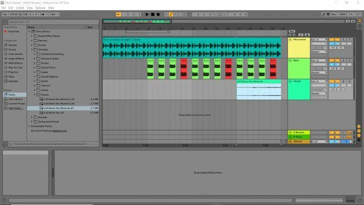The width and height of the screenshot is (364, 205).
Task: Toggle Draw Mode pencil icon top right
Action: (323, 15)
